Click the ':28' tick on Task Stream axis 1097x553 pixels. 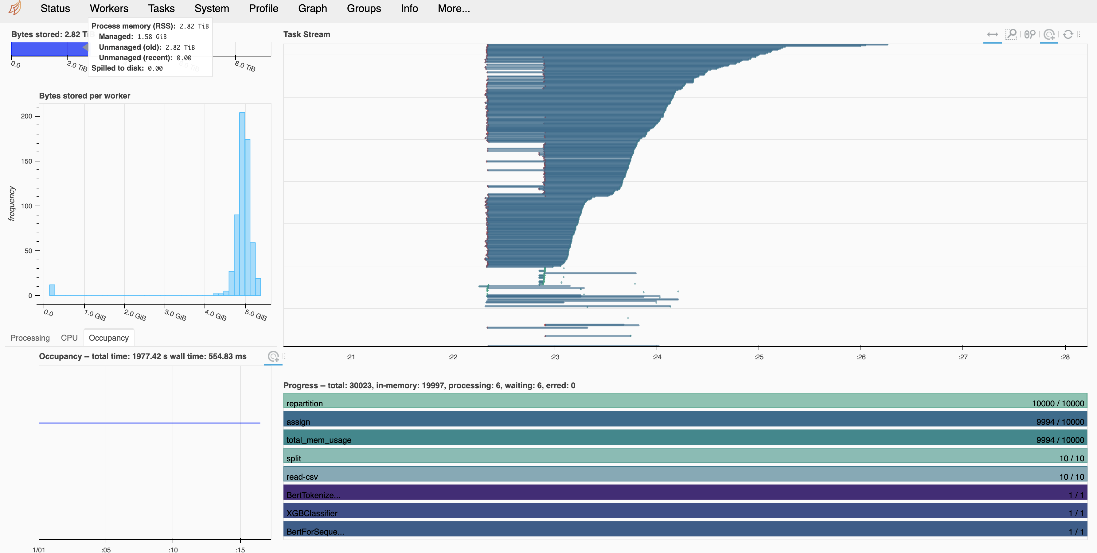click(1065, 357)
